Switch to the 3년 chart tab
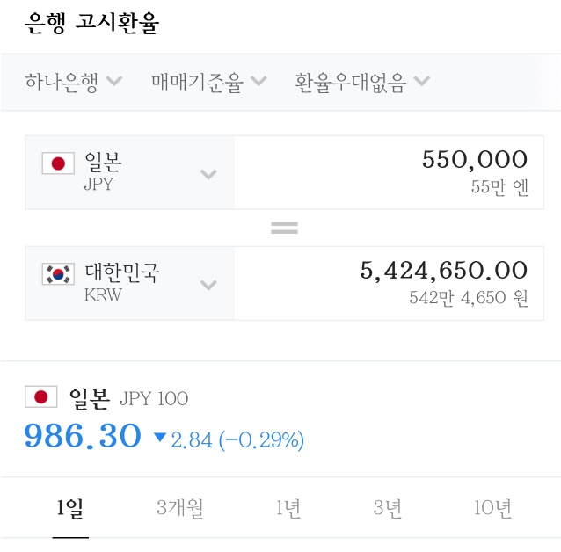Screen dimensions: 561x552 [x=387, y=508]
